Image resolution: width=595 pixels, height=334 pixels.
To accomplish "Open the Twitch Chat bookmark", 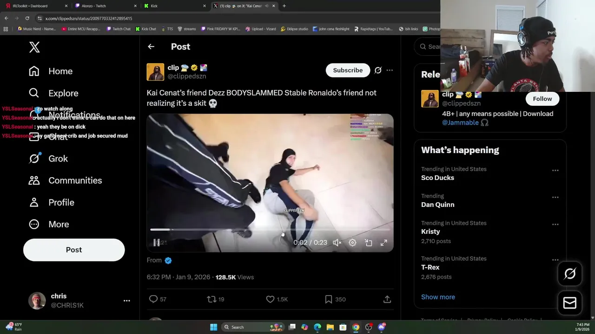I will 119,29.
